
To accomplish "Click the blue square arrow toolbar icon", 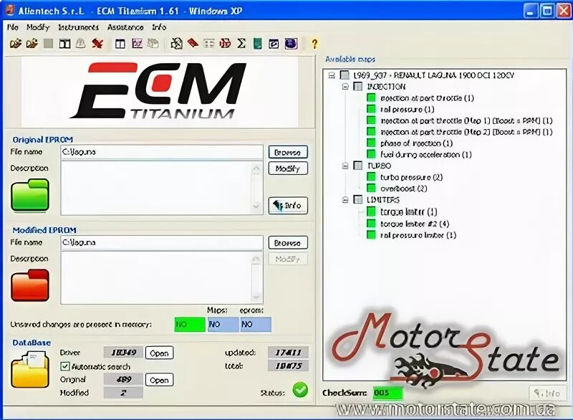I will point(274,44).
